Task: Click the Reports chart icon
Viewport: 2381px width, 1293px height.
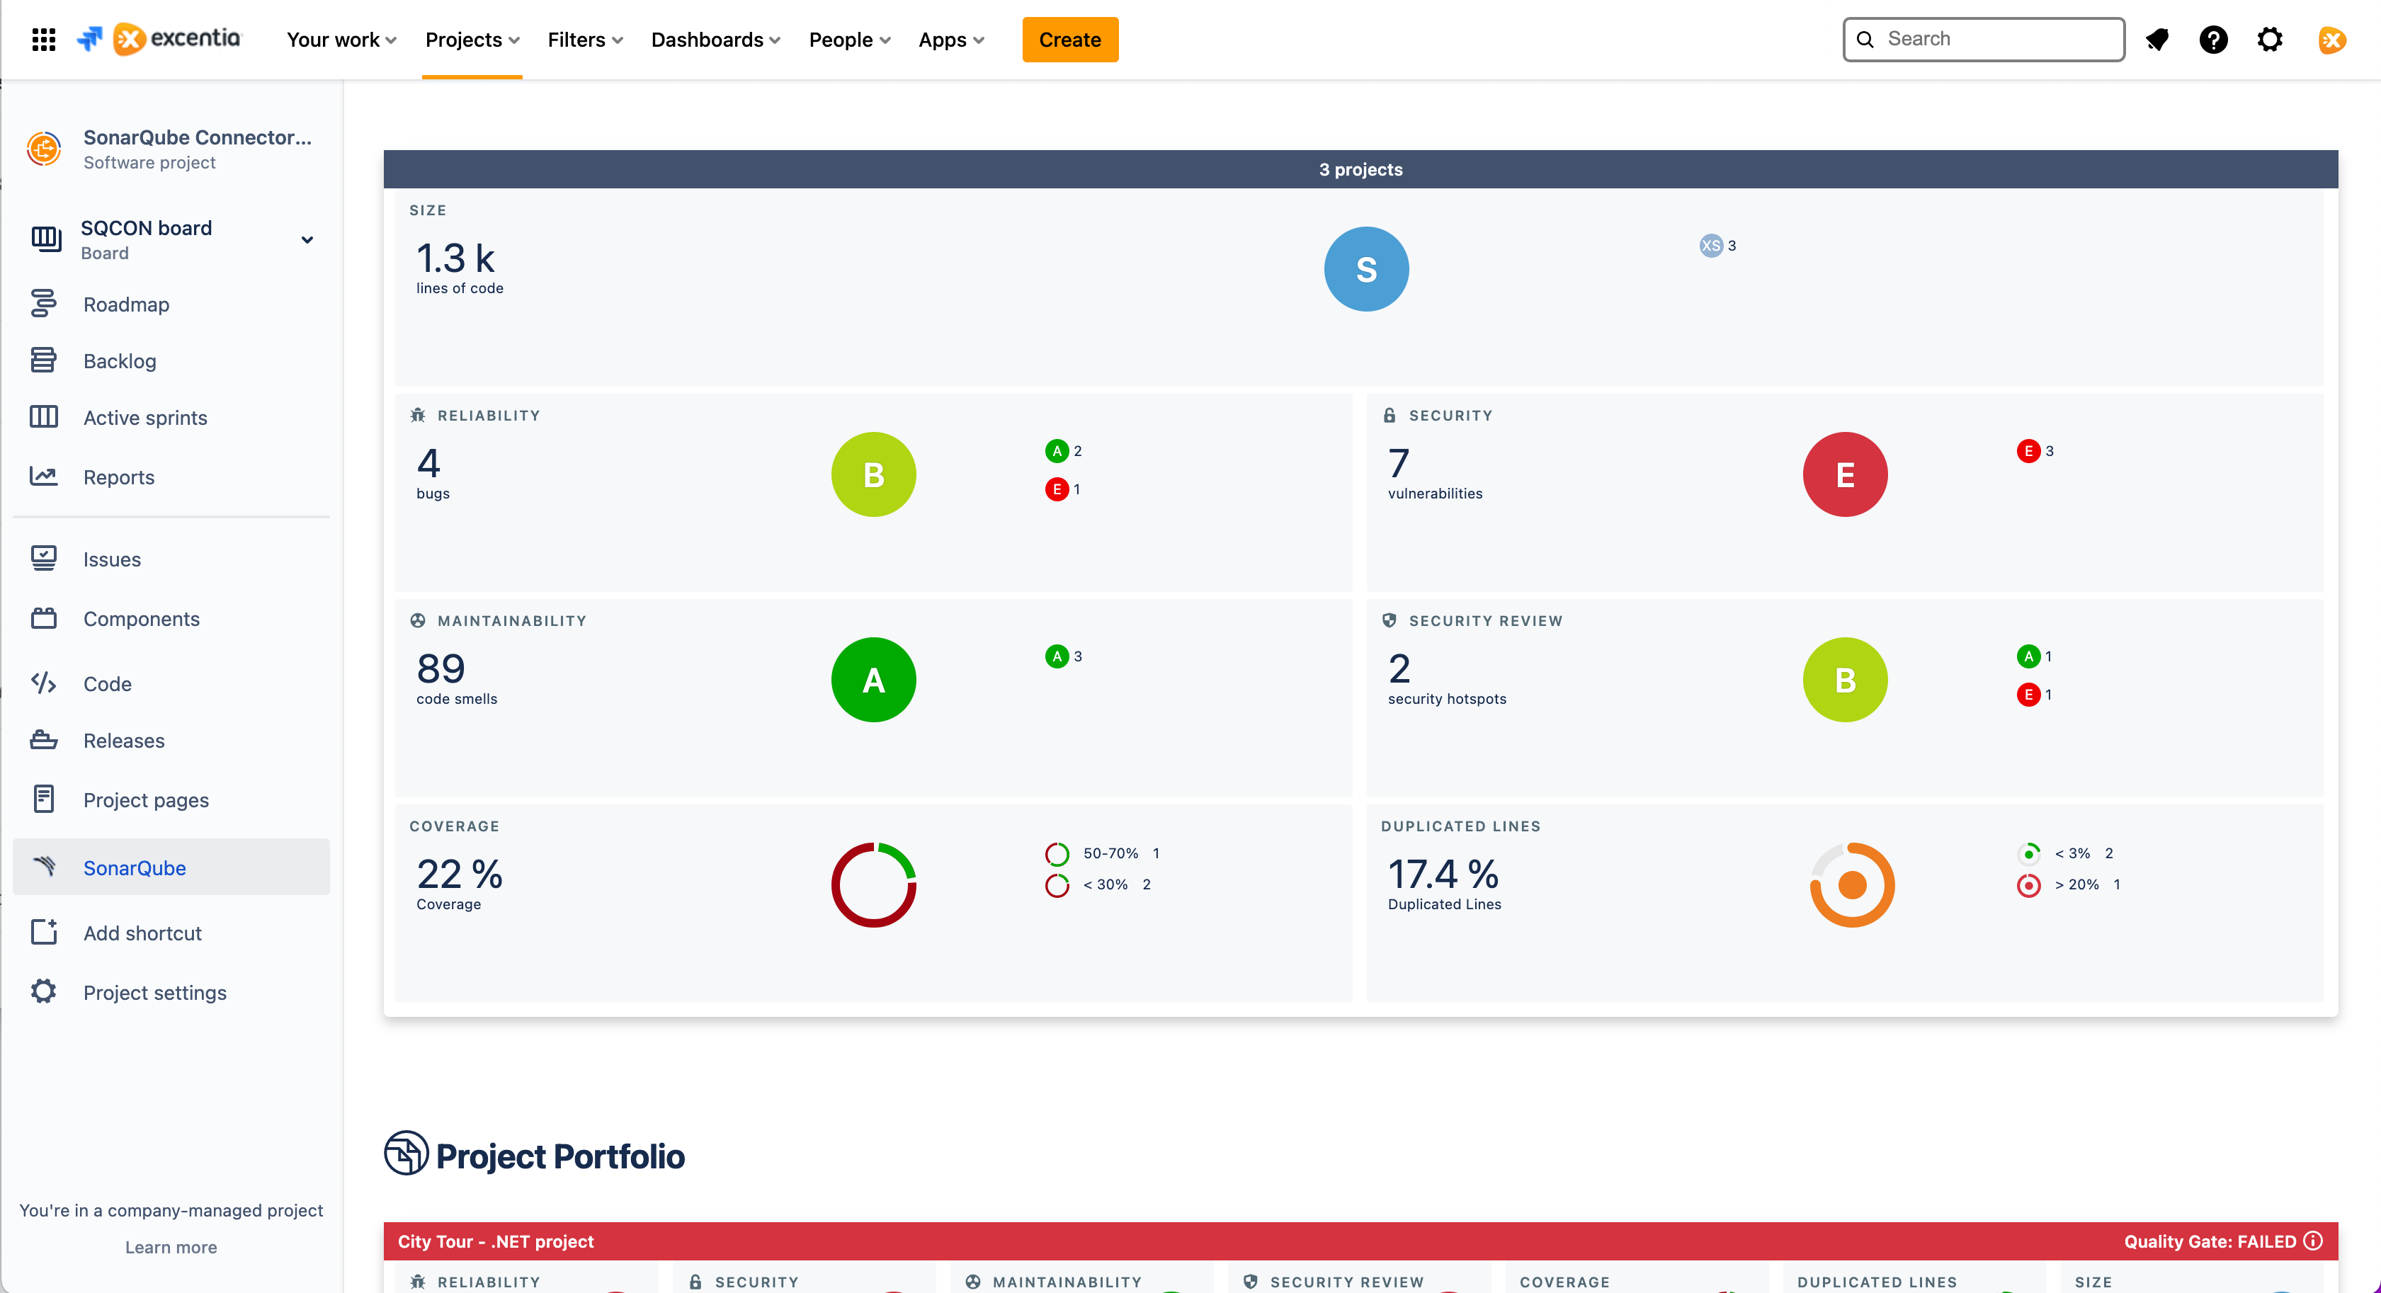Action: [43, 476]
